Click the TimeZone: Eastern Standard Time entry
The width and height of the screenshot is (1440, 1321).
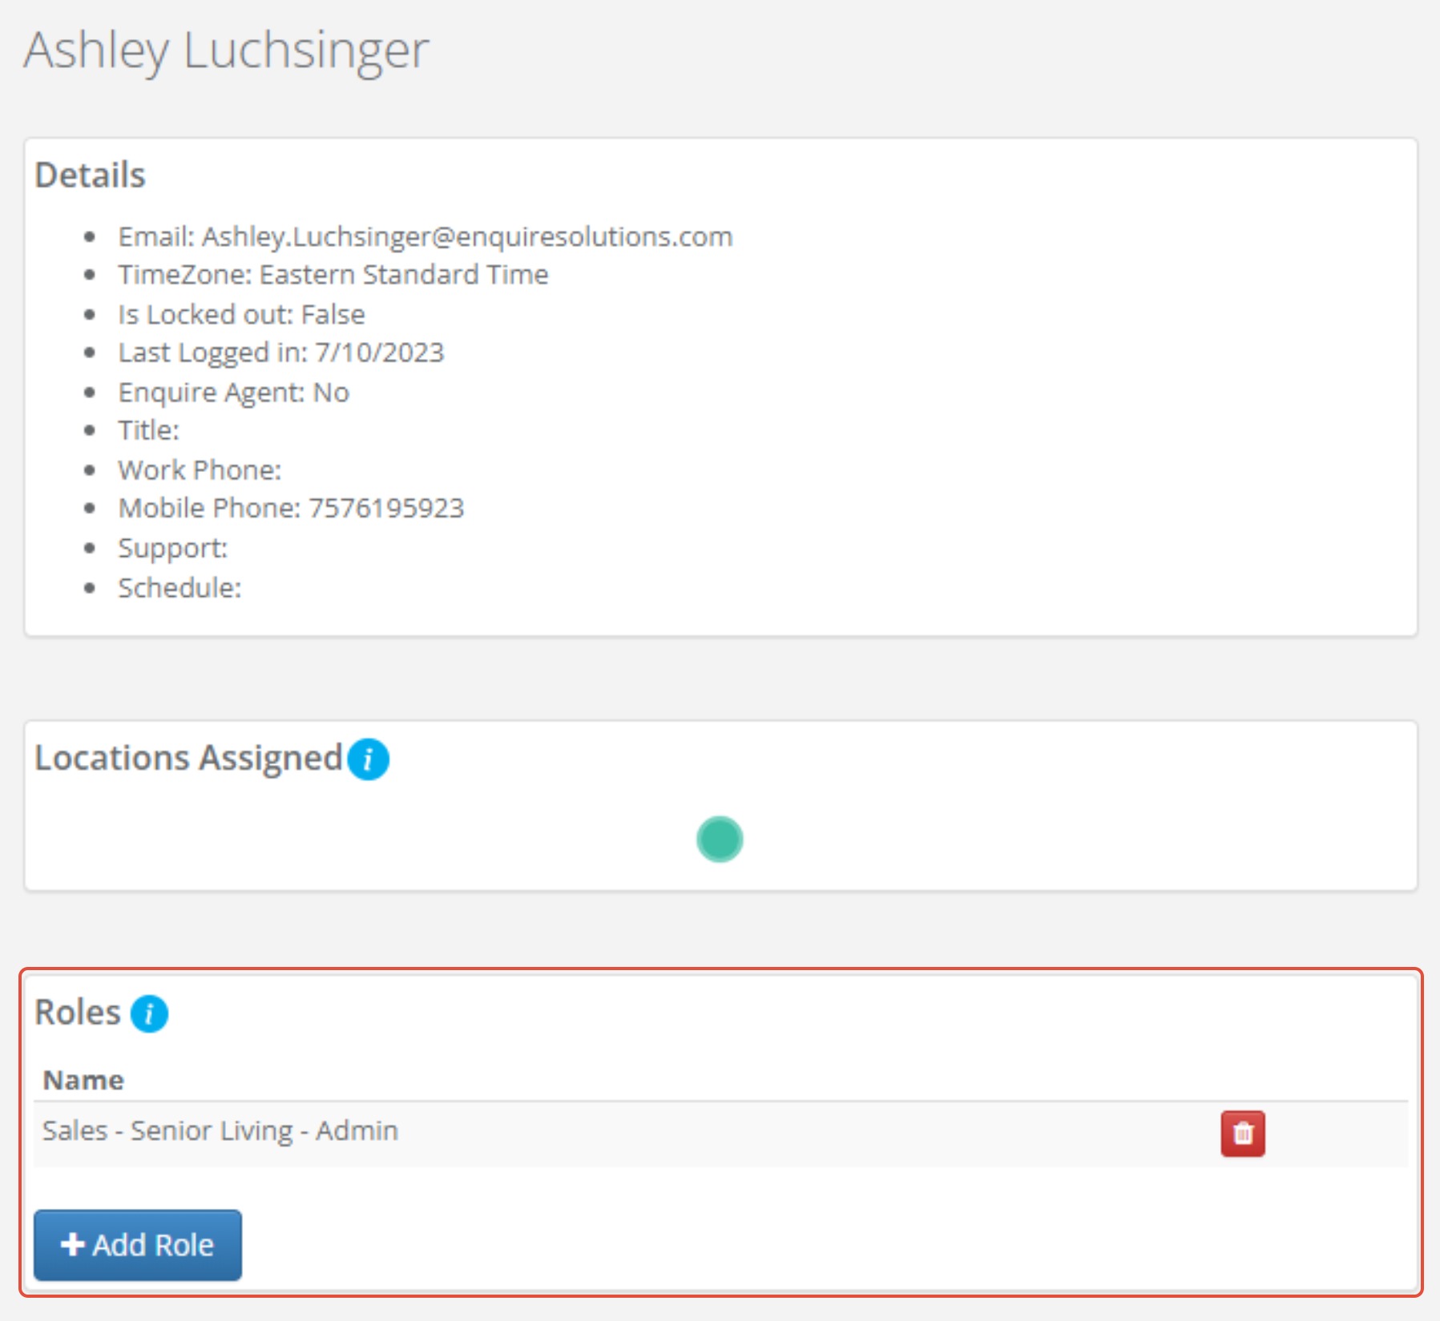pyautogui.click(x=333, y=275)
